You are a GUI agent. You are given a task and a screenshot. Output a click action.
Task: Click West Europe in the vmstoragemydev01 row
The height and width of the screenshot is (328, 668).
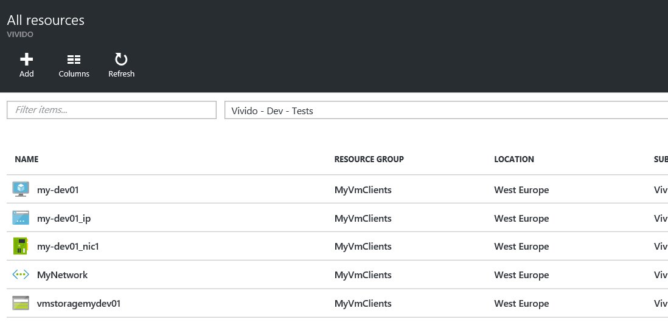(521, 304)
